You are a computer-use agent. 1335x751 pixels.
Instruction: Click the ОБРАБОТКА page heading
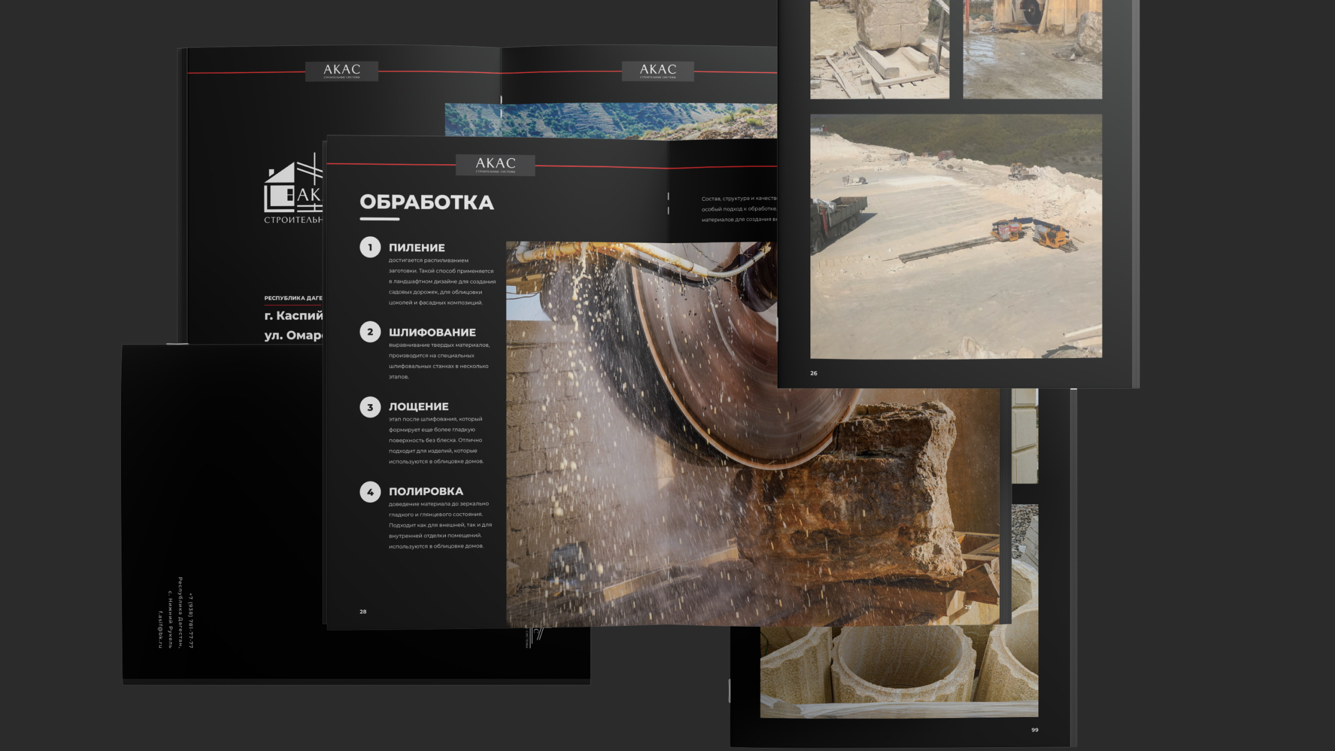427,202
